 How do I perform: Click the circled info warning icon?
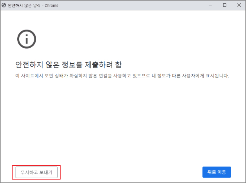tap(27, 39)
